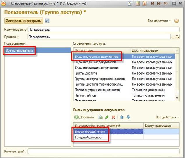Click Доступ разрешен cell of Трудовой договор
This screenshot has width=185, height=158.
[x=161, y=137]
